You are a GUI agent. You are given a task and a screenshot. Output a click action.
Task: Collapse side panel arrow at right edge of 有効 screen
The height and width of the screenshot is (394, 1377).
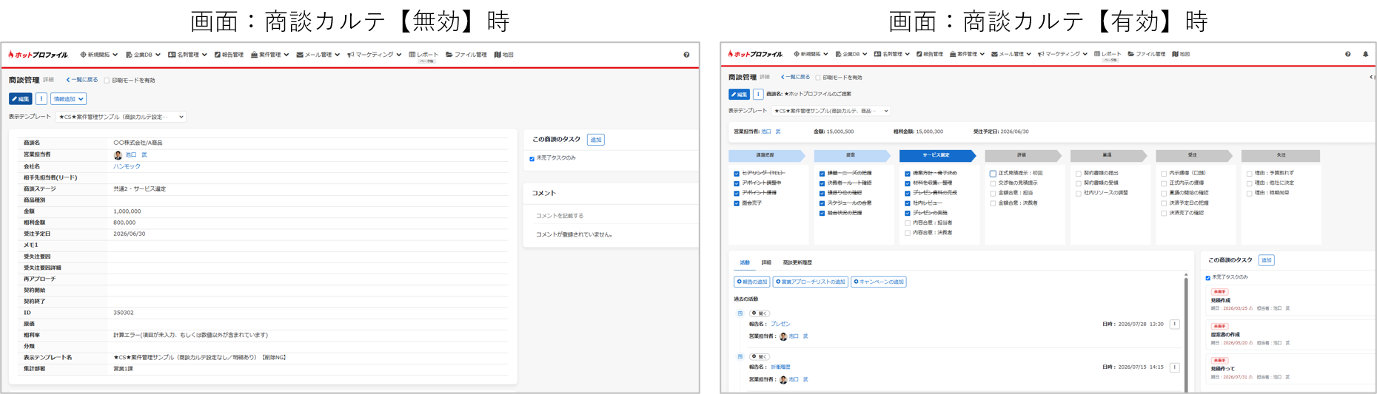point(1371,77)
